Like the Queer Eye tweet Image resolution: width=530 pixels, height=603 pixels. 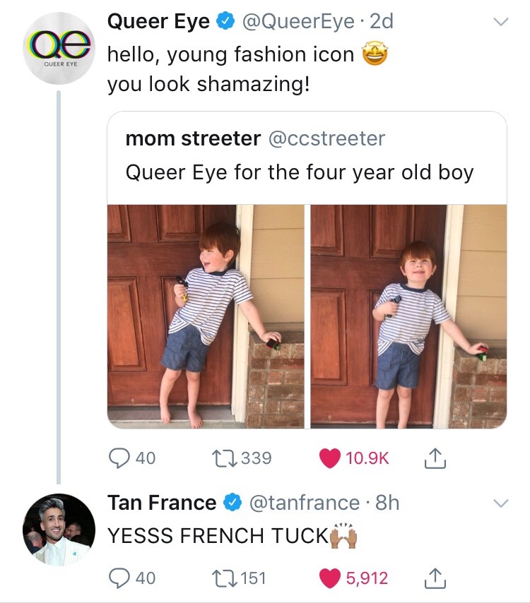[329, 458]
